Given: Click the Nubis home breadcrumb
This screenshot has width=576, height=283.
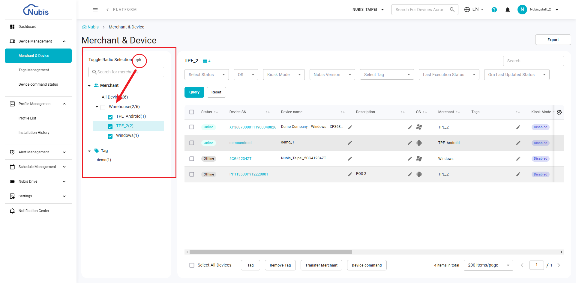Looking at the screenshot, I should point(90,27).
